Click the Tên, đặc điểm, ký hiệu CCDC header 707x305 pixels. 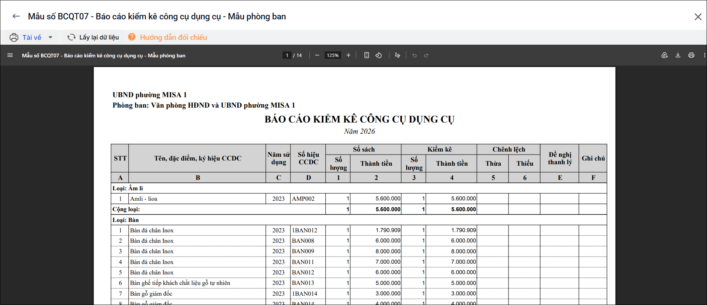pyautogui.click(x=198, y=158)
